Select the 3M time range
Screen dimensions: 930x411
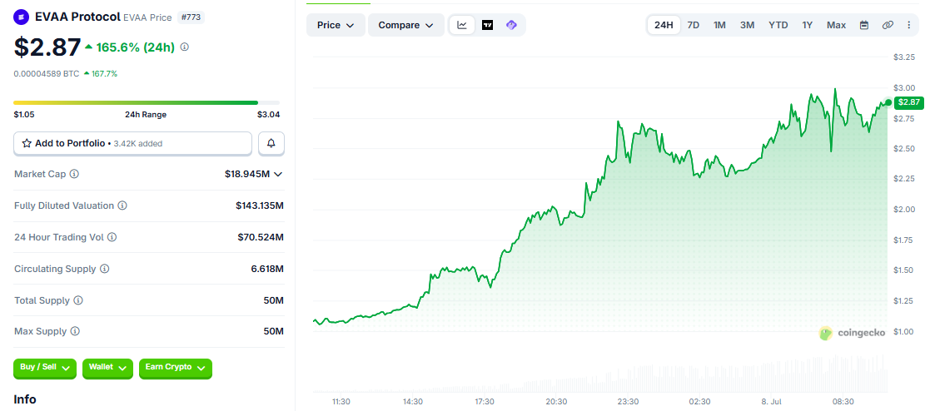748,25
